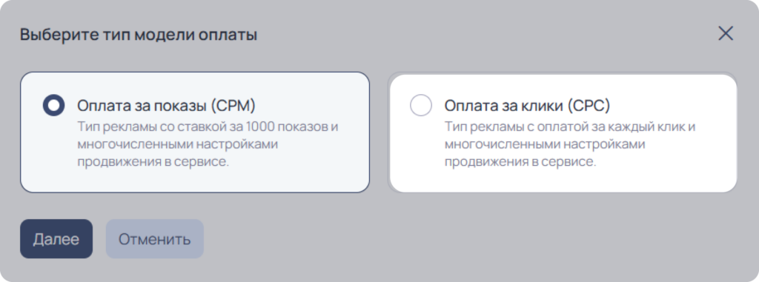Viewport: 759px width, 282px height.
Task: Click text about оплатой за каждый клик
Action: point(570,127)
